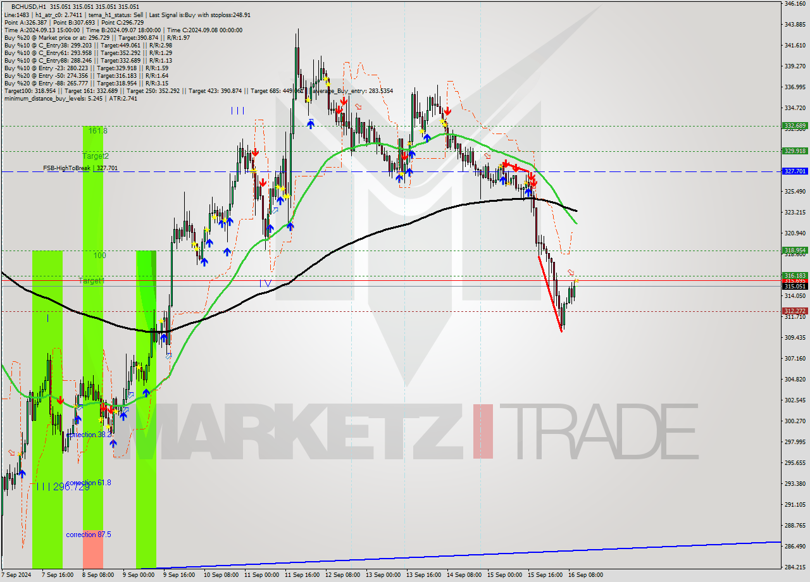Image resolution: width=810 pixels, height=582 pixels.
Task: Click the Time A:2024.09.13 info line
Action: pyautogui.click(x=123, y=30)
